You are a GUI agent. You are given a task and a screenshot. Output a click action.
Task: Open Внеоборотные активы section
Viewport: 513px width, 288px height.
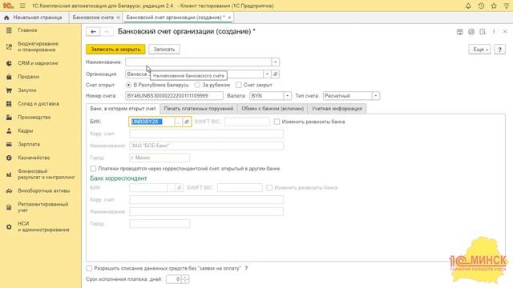pyautogui.click(x=44, y=190)
